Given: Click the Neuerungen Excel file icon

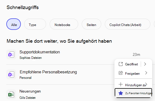Looking at the screenshot, I should tap(11, 94).
